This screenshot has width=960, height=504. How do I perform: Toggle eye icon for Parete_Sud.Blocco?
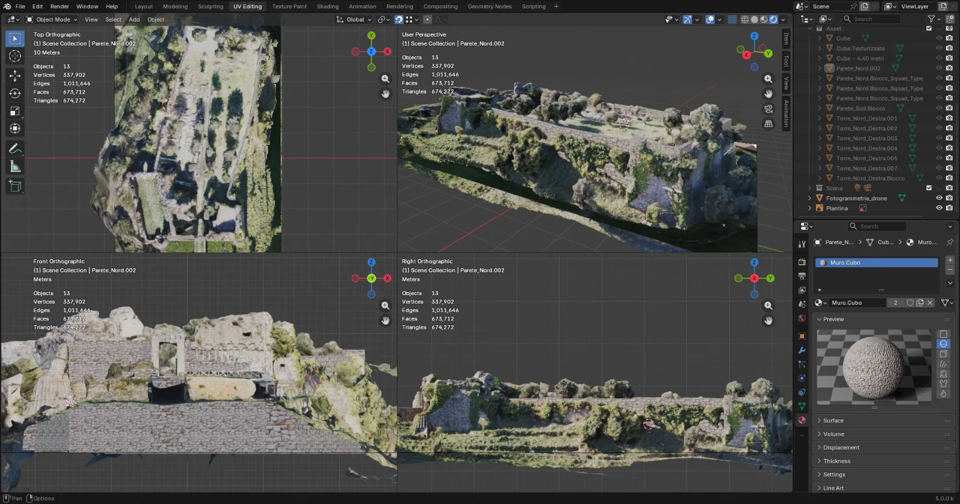939,108
